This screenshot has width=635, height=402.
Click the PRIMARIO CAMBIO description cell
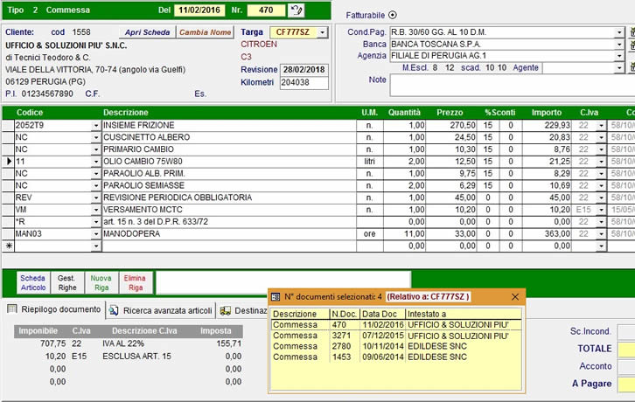(x=229, y=149)
